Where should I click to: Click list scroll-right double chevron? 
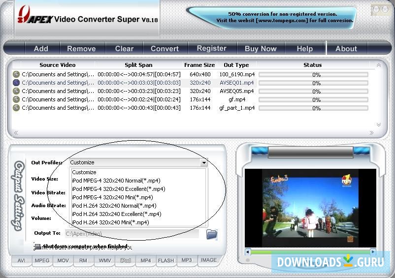pos(371,133)
